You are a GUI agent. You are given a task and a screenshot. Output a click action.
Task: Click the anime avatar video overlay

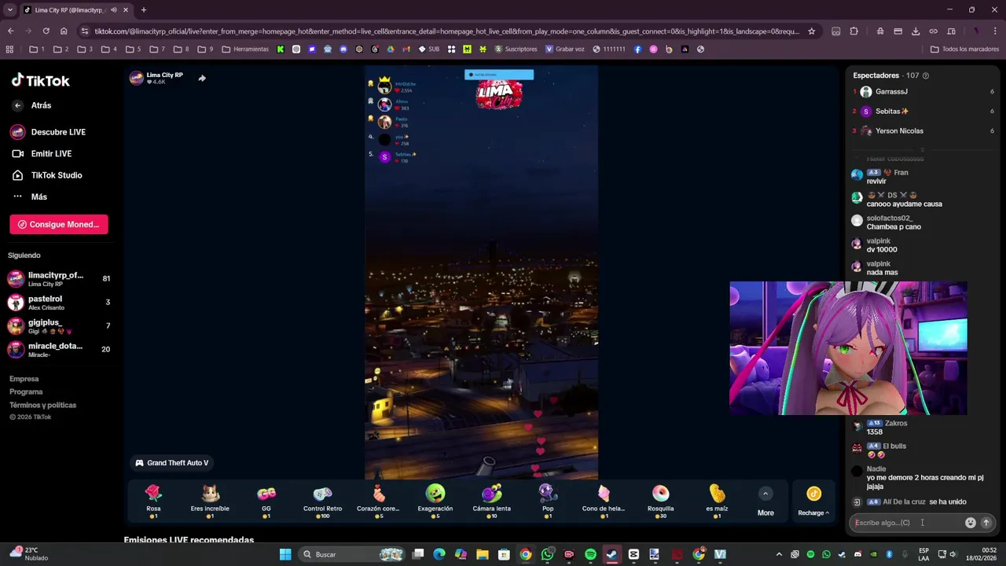[x=848, y=348]
